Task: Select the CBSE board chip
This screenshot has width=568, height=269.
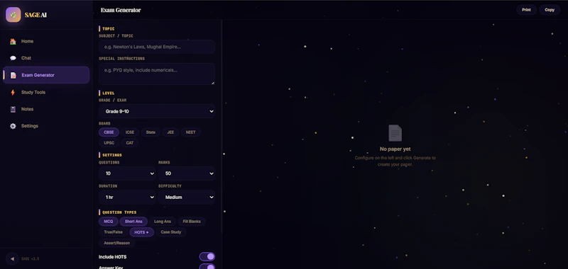Action: pyautogui.click(x=109, y=132)
